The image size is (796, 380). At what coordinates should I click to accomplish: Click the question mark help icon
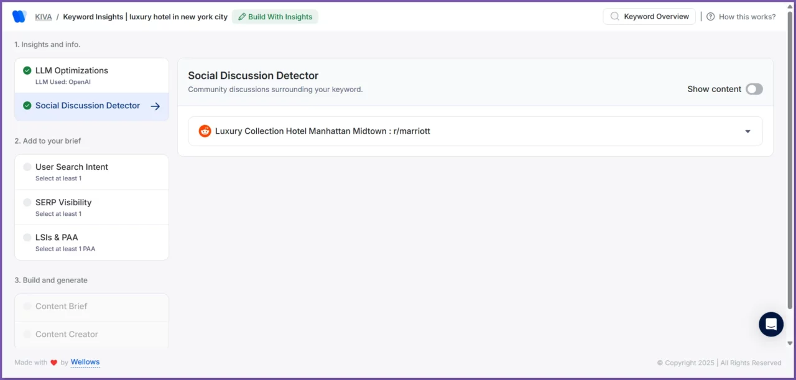point(710,16)
